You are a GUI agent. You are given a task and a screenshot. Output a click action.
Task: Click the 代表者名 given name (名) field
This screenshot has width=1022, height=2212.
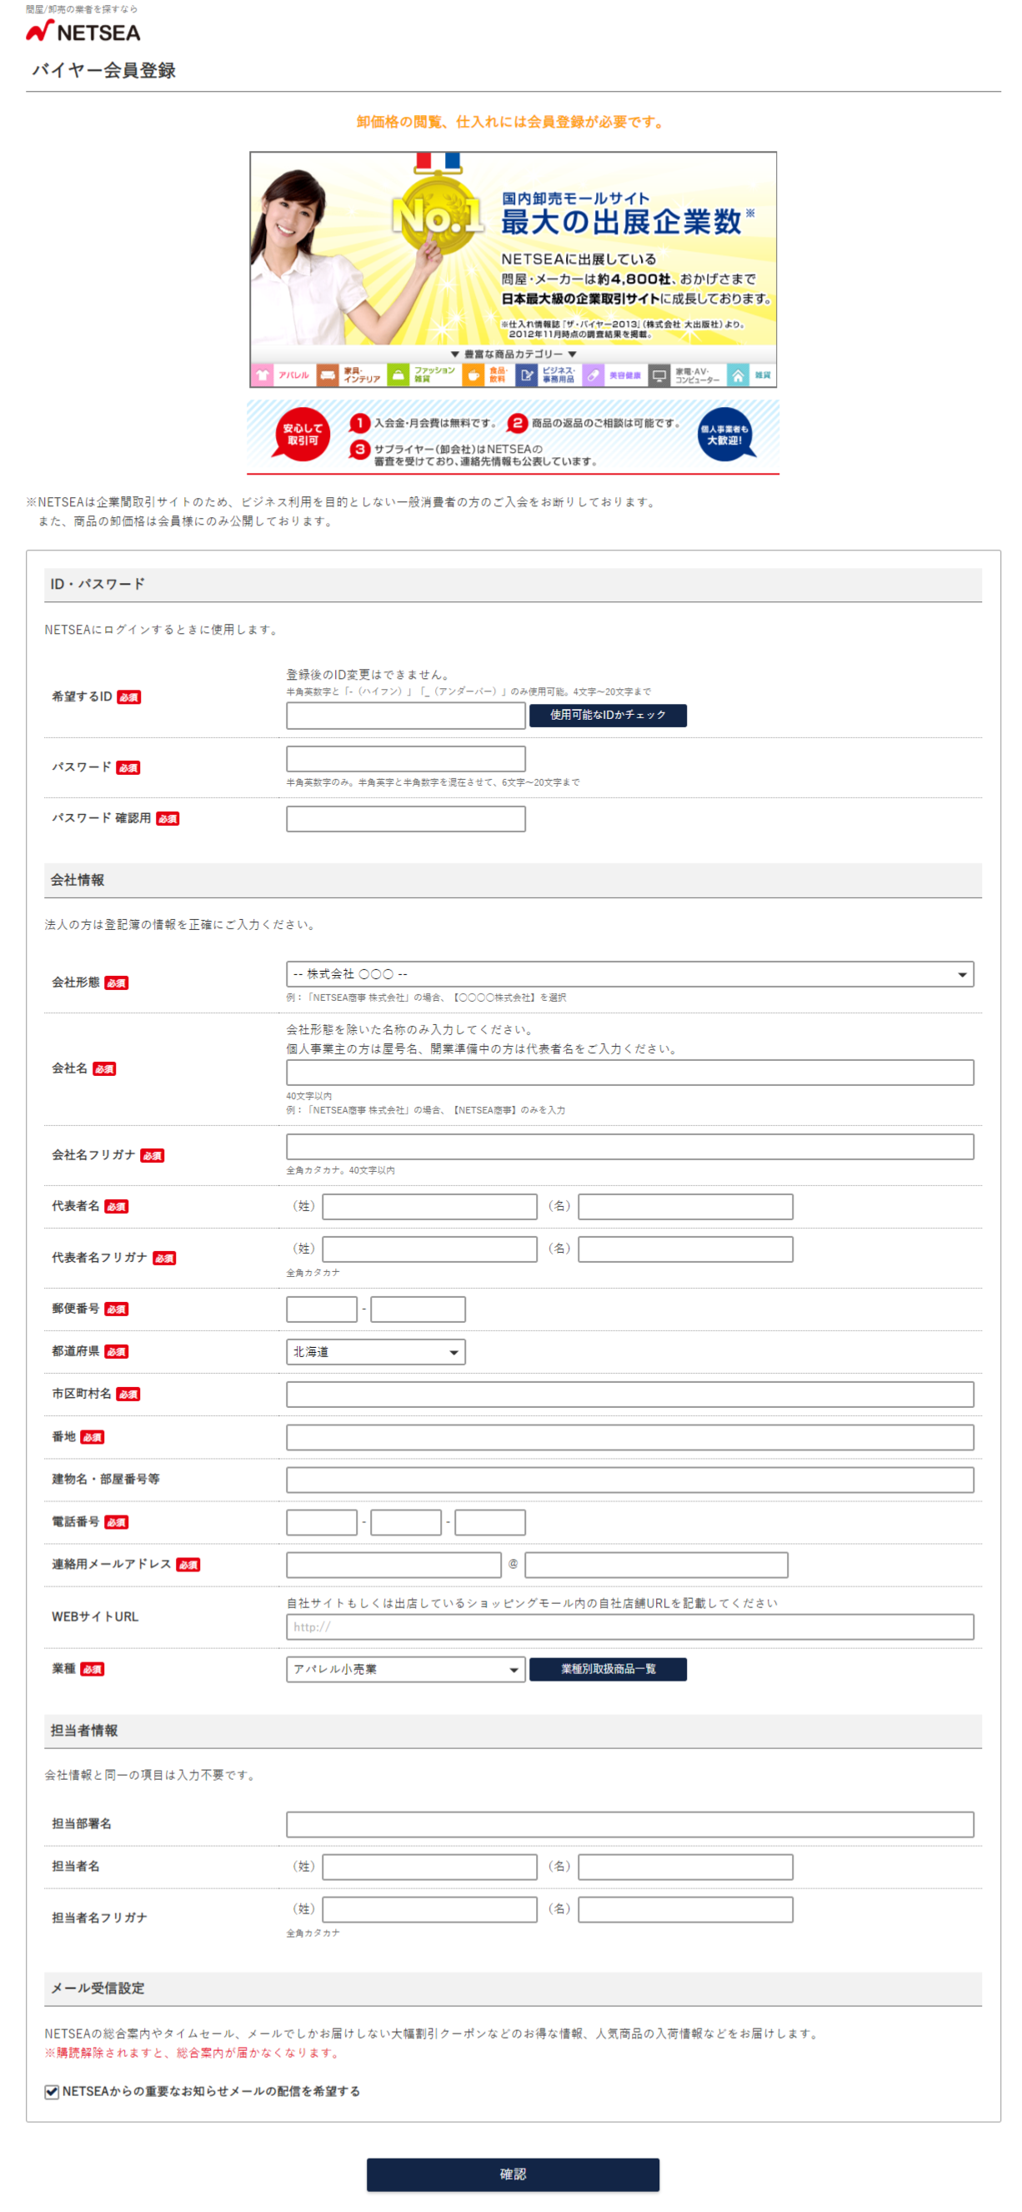click(684, 1206)
